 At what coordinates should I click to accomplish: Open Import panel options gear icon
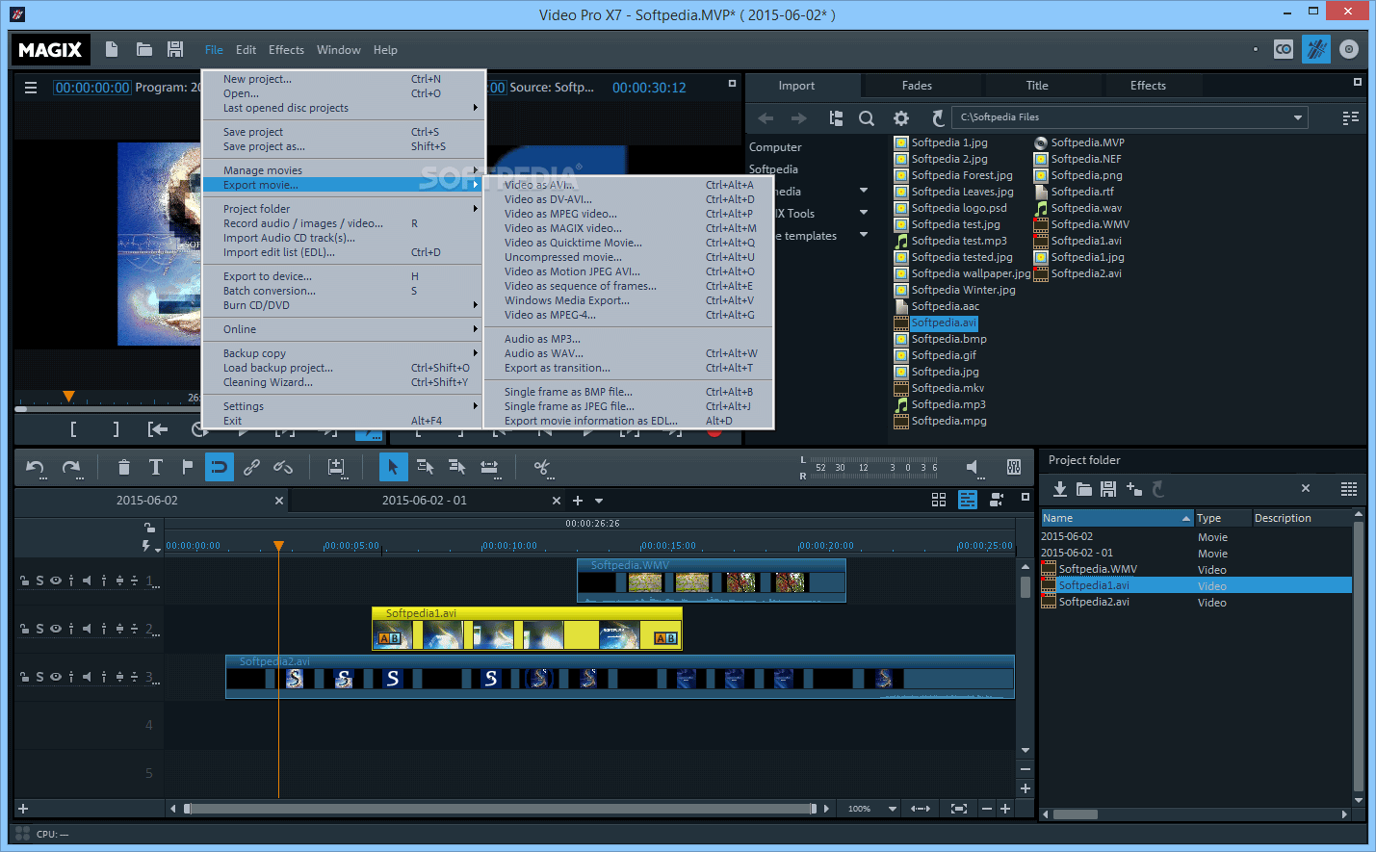tap(901, 118)
